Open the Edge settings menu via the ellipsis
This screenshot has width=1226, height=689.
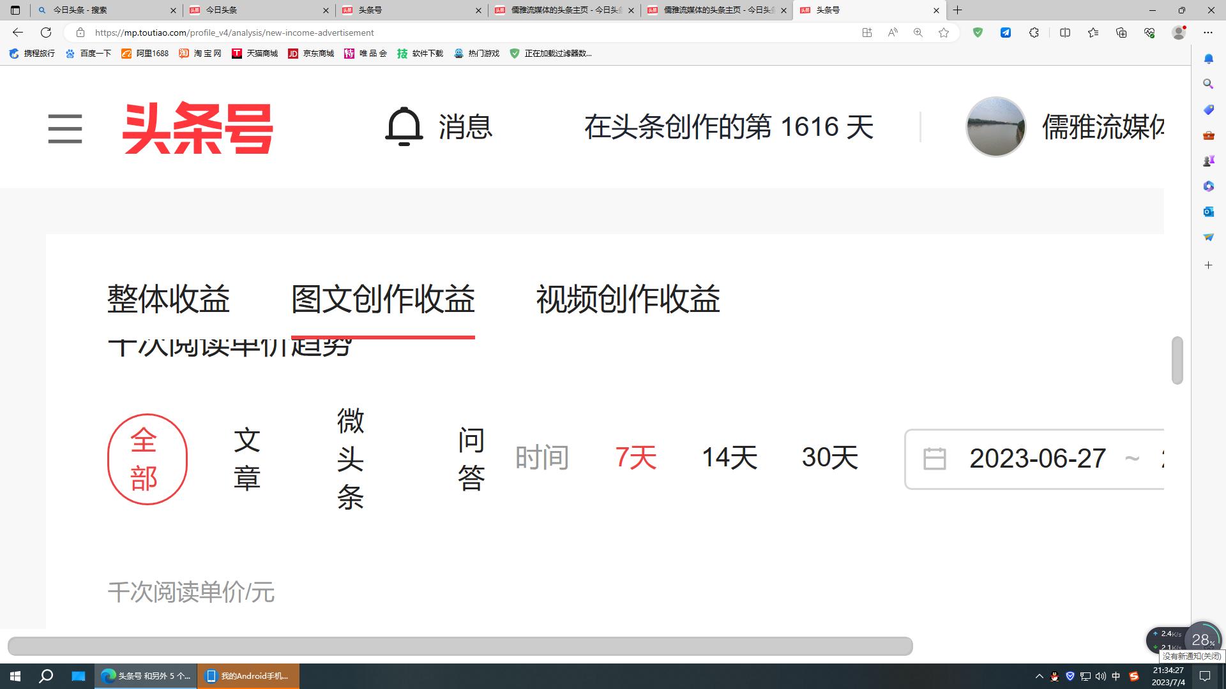[x=1207, y=33]
